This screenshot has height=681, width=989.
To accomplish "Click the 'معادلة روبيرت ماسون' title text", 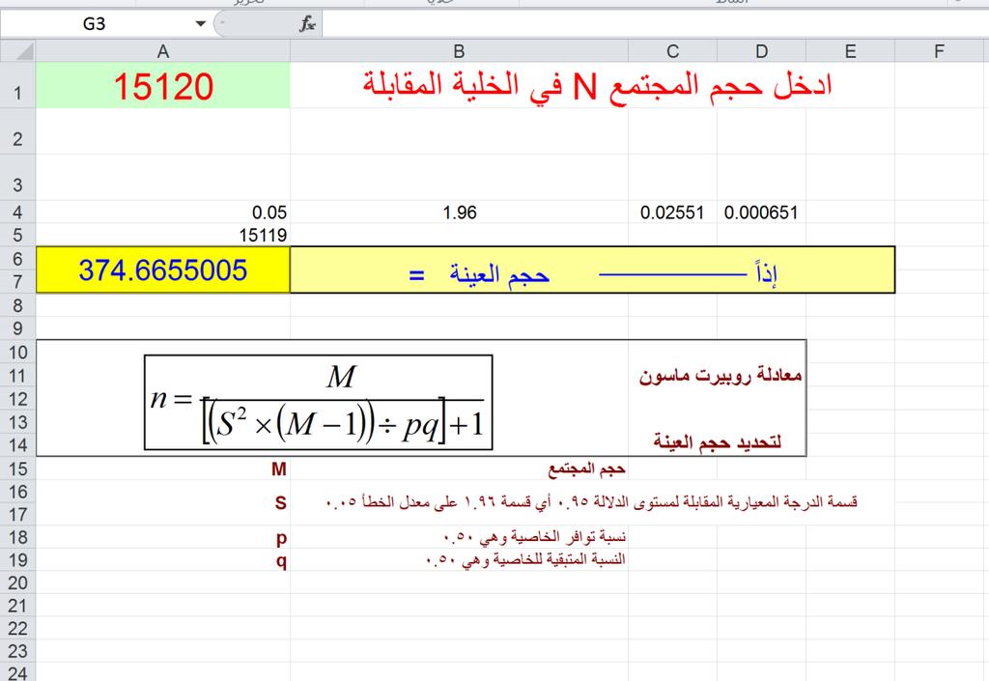I will pos(721,375).
